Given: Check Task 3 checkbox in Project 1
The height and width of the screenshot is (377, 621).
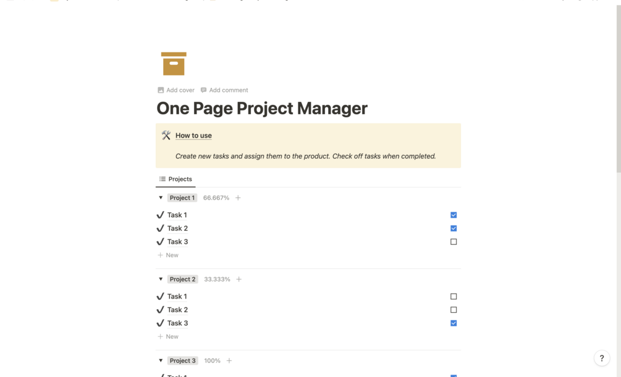Looking at the screenshot, I should pyautogui.click(x=454, y=242).
